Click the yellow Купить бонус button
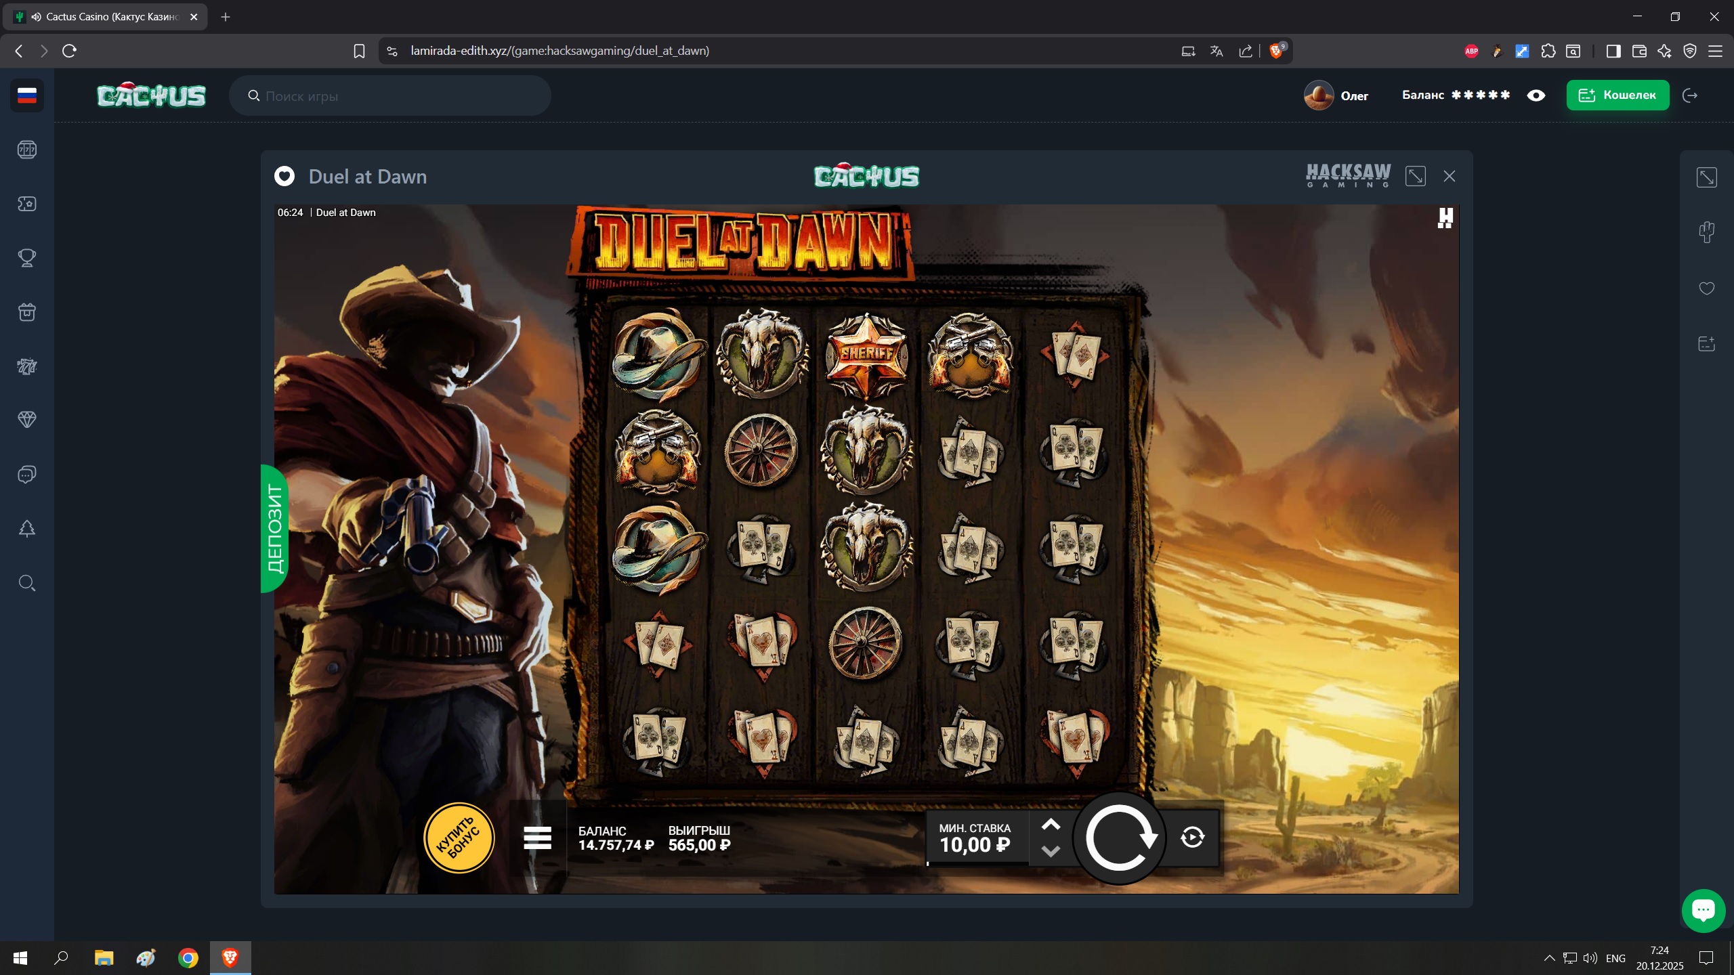The width and height of the screenshot is (1734, 975). click(459, 838)
